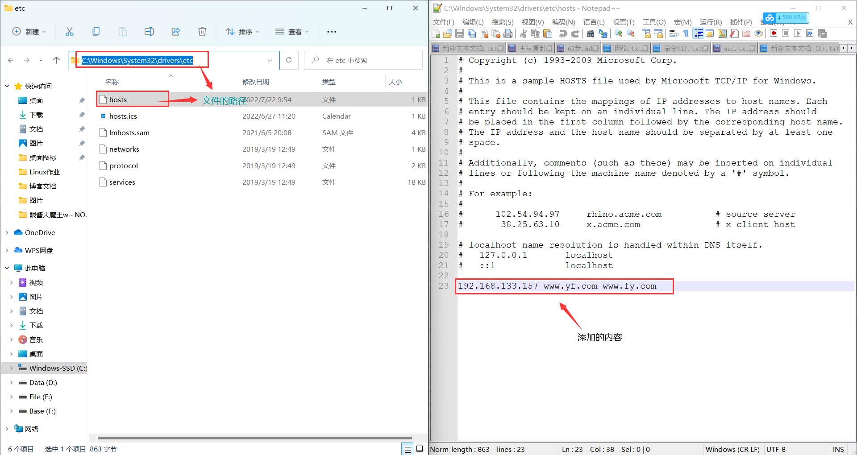Click the 修改日期 column header

click(255, 82)
